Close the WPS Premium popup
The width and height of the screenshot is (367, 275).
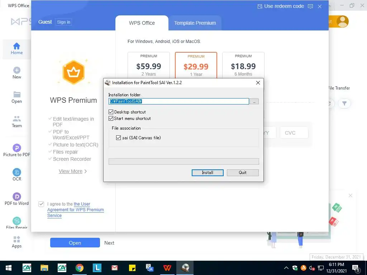pos(320,6)
